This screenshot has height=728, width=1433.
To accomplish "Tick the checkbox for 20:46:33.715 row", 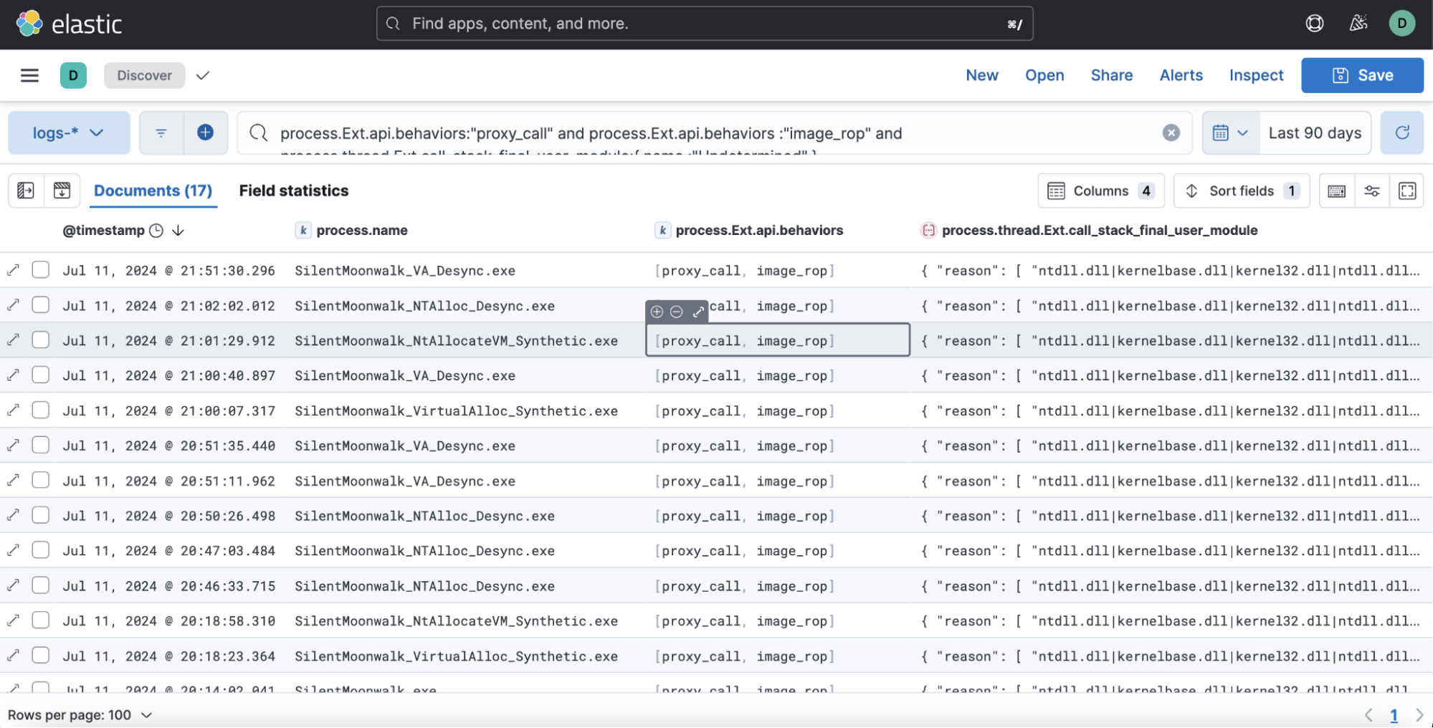I will tap(41, 585).
